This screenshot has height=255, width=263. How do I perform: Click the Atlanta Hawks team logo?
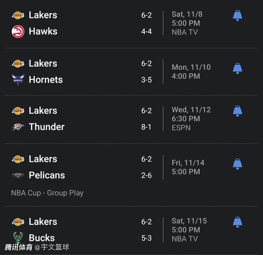[18, 31]
